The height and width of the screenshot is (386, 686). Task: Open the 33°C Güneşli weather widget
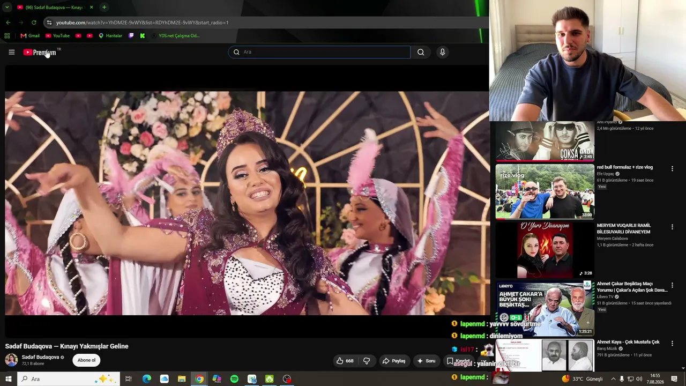pos(582,379)
